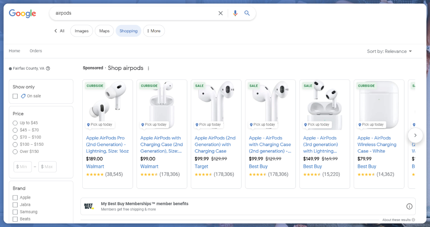
Task: Open Apple AirPods with Charging Case Walmart link
Action: (162, 145)
